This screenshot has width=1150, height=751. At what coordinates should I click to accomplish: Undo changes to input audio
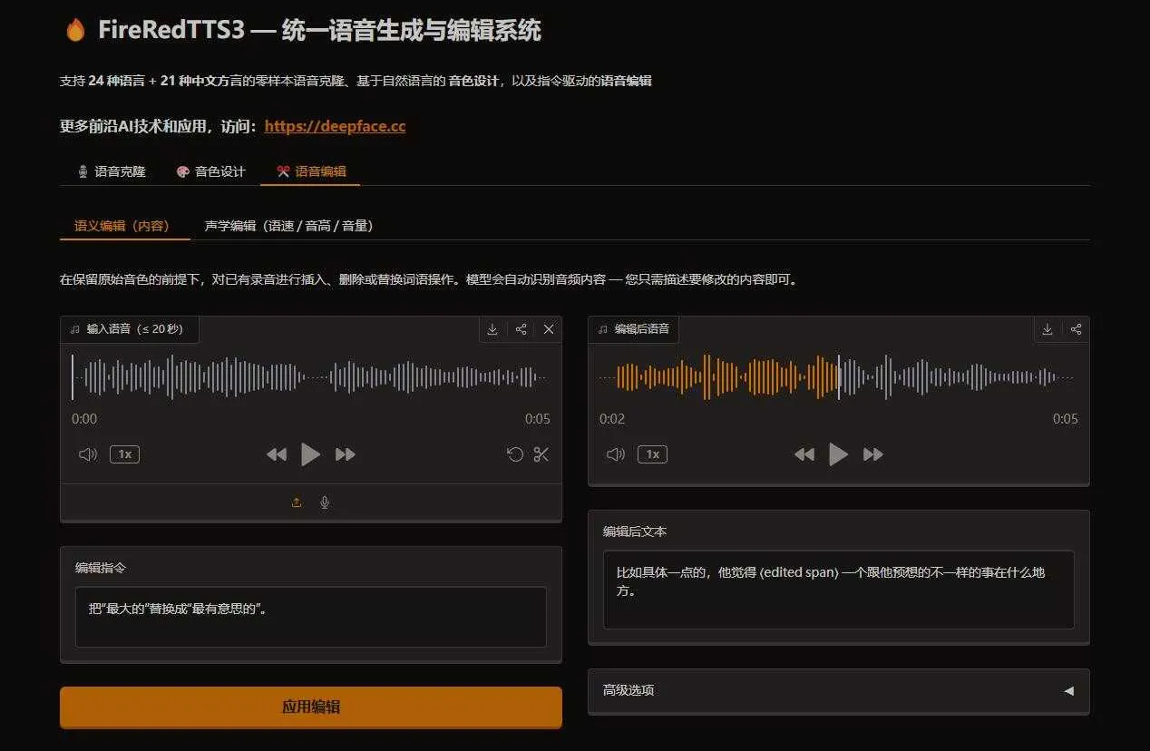(x=515, y=454)
